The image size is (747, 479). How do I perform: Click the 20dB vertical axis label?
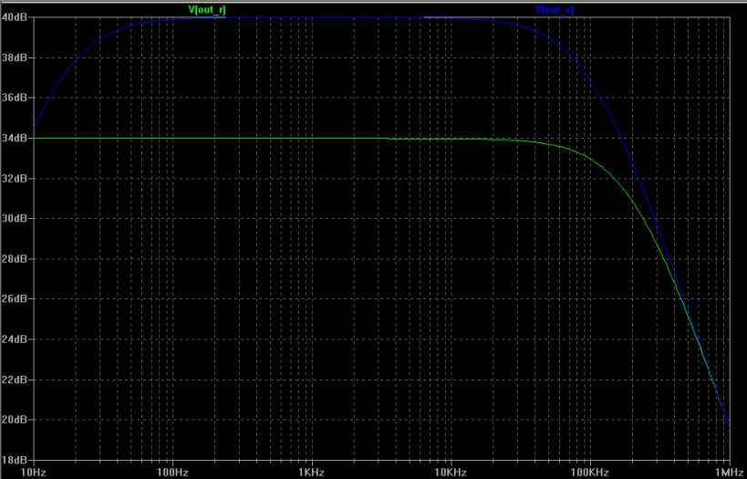click(x=15, y=420)
